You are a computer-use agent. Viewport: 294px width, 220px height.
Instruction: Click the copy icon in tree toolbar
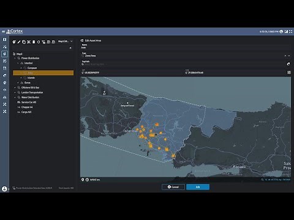tap(24, 42)
